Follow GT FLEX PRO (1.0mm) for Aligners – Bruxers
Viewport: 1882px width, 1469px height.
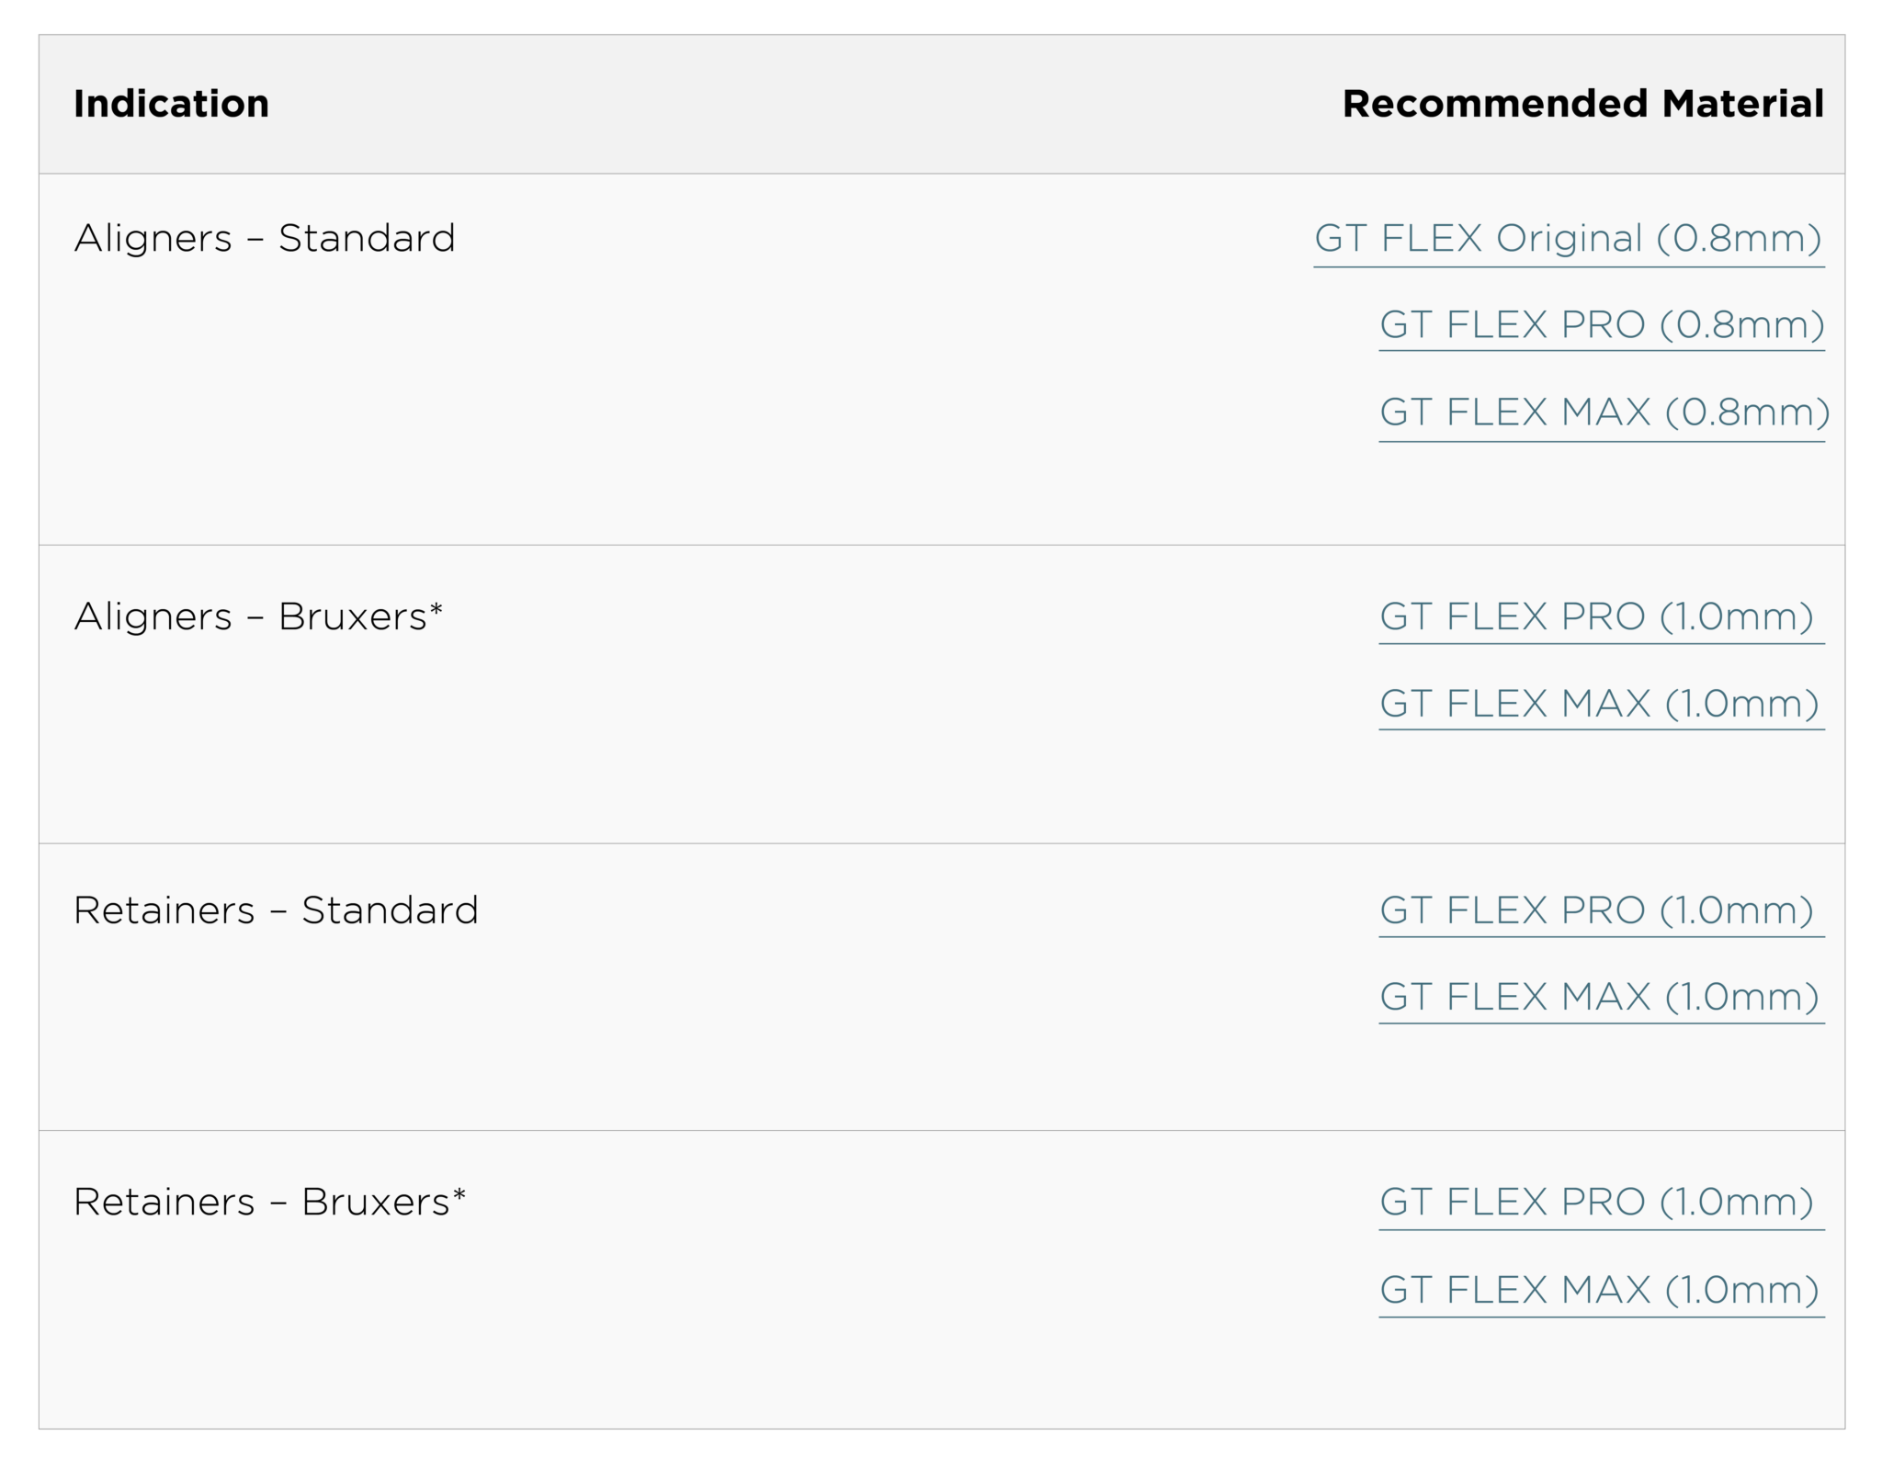coord(1597,616)
